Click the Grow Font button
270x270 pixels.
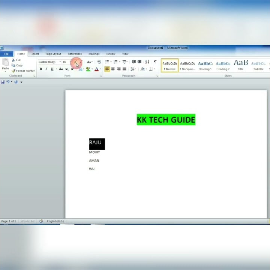point(76,62)
